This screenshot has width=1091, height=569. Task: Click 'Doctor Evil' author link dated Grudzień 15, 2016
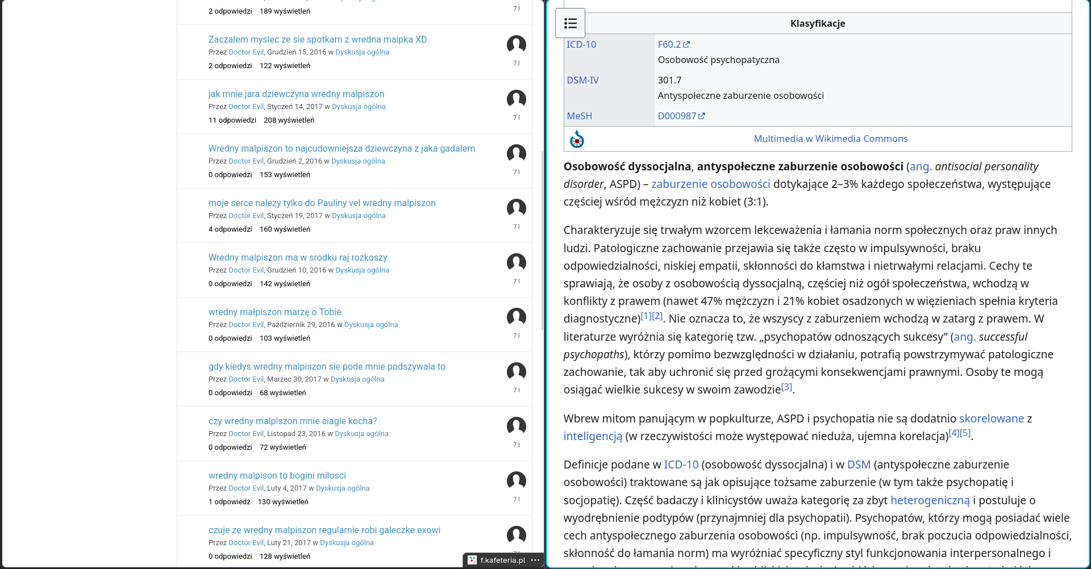click(246, 52)
